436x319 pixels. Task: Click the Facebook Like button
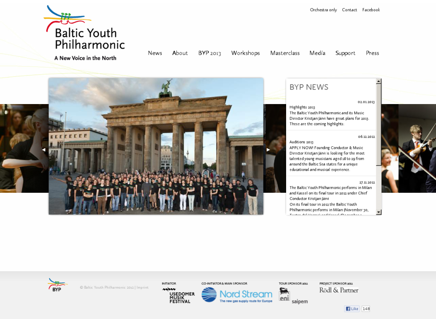(352, 309)
